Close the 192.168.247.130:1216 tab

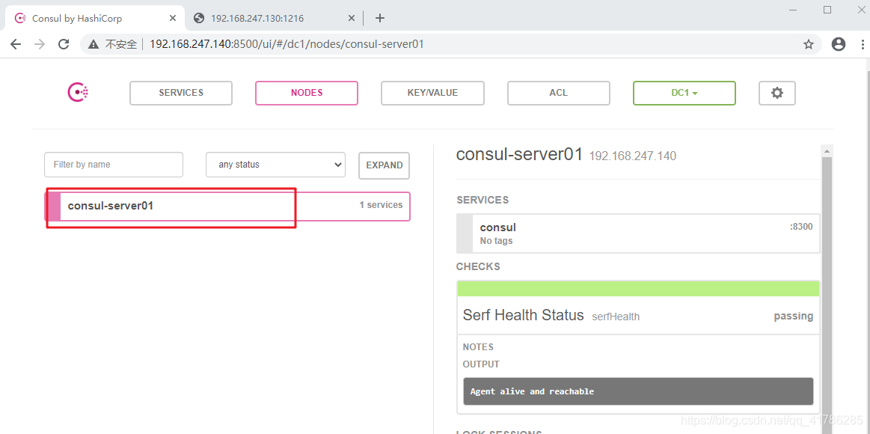(352, 18)
